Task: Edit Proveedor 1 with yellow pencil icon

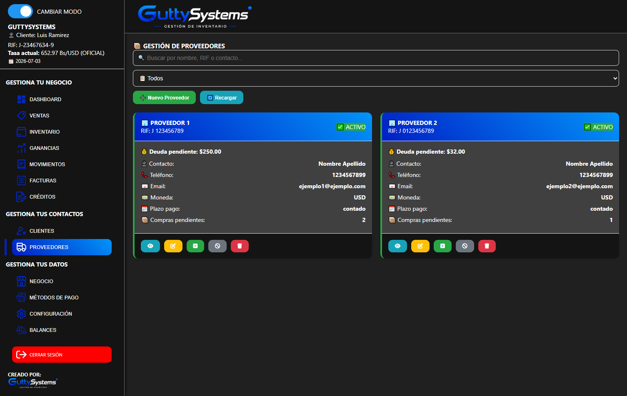Action: point(173,246)
